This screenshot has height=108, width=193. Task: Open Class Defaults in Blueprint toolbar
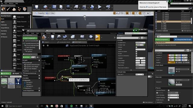pyautogui.click(x=82, y=37)
